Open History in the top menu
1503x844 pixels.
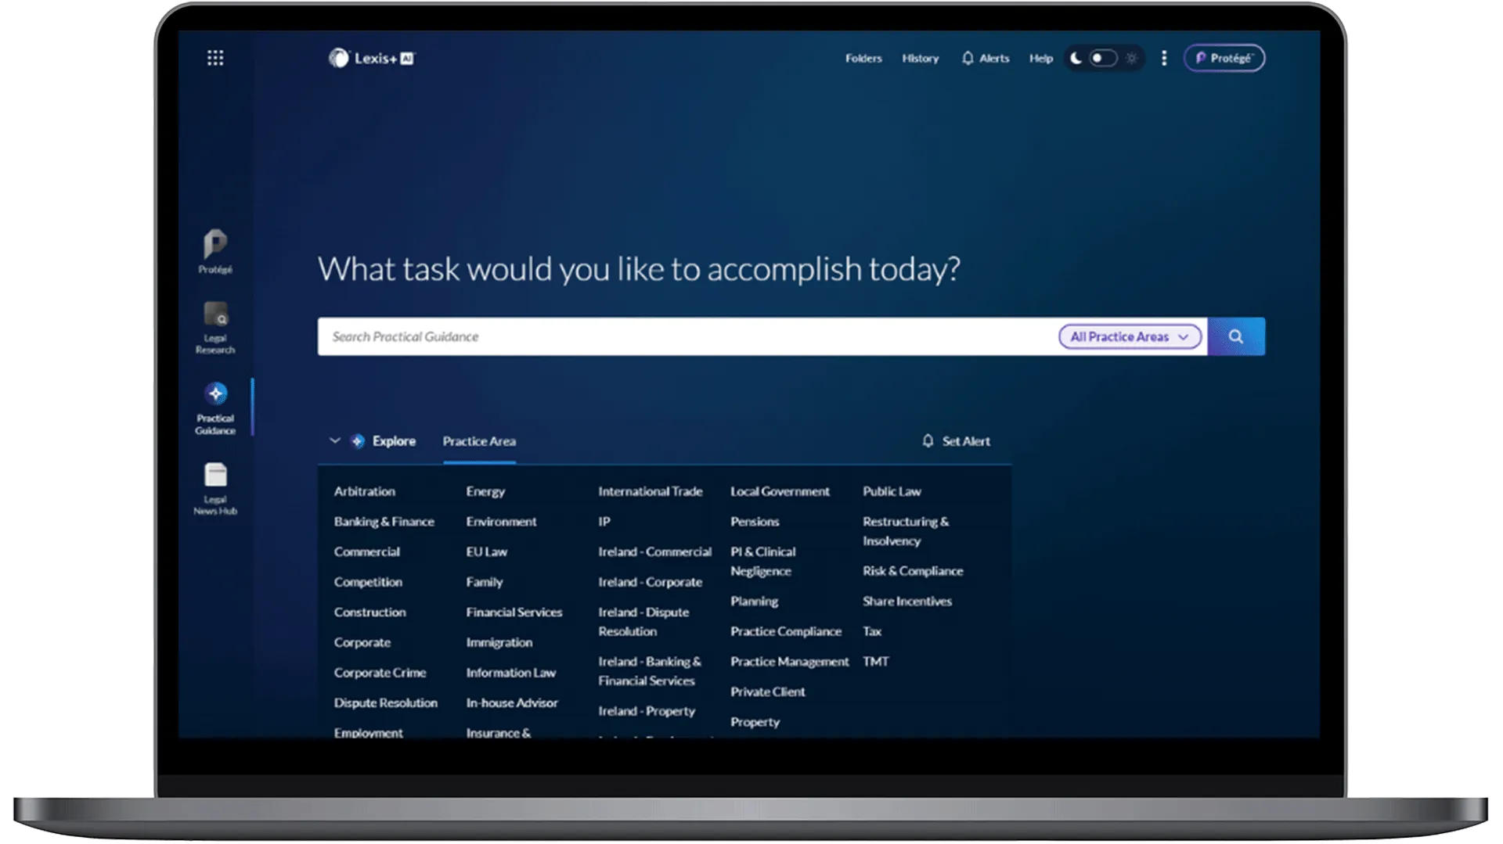click(920, 58)
